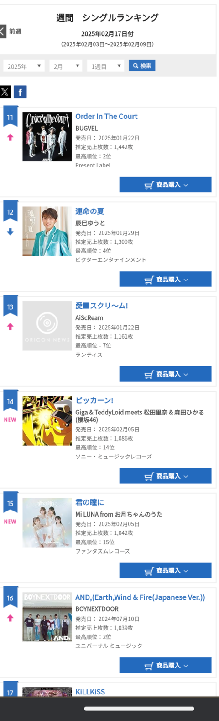Image resolution: width=219 pixels, height=721 pixels.
Task: Open the 運命の夏 title link
Action: [90, 211]
